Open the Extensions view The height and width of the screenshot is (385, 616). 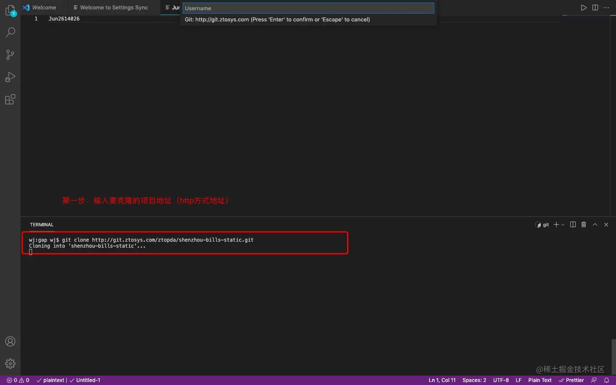(10, 100)
